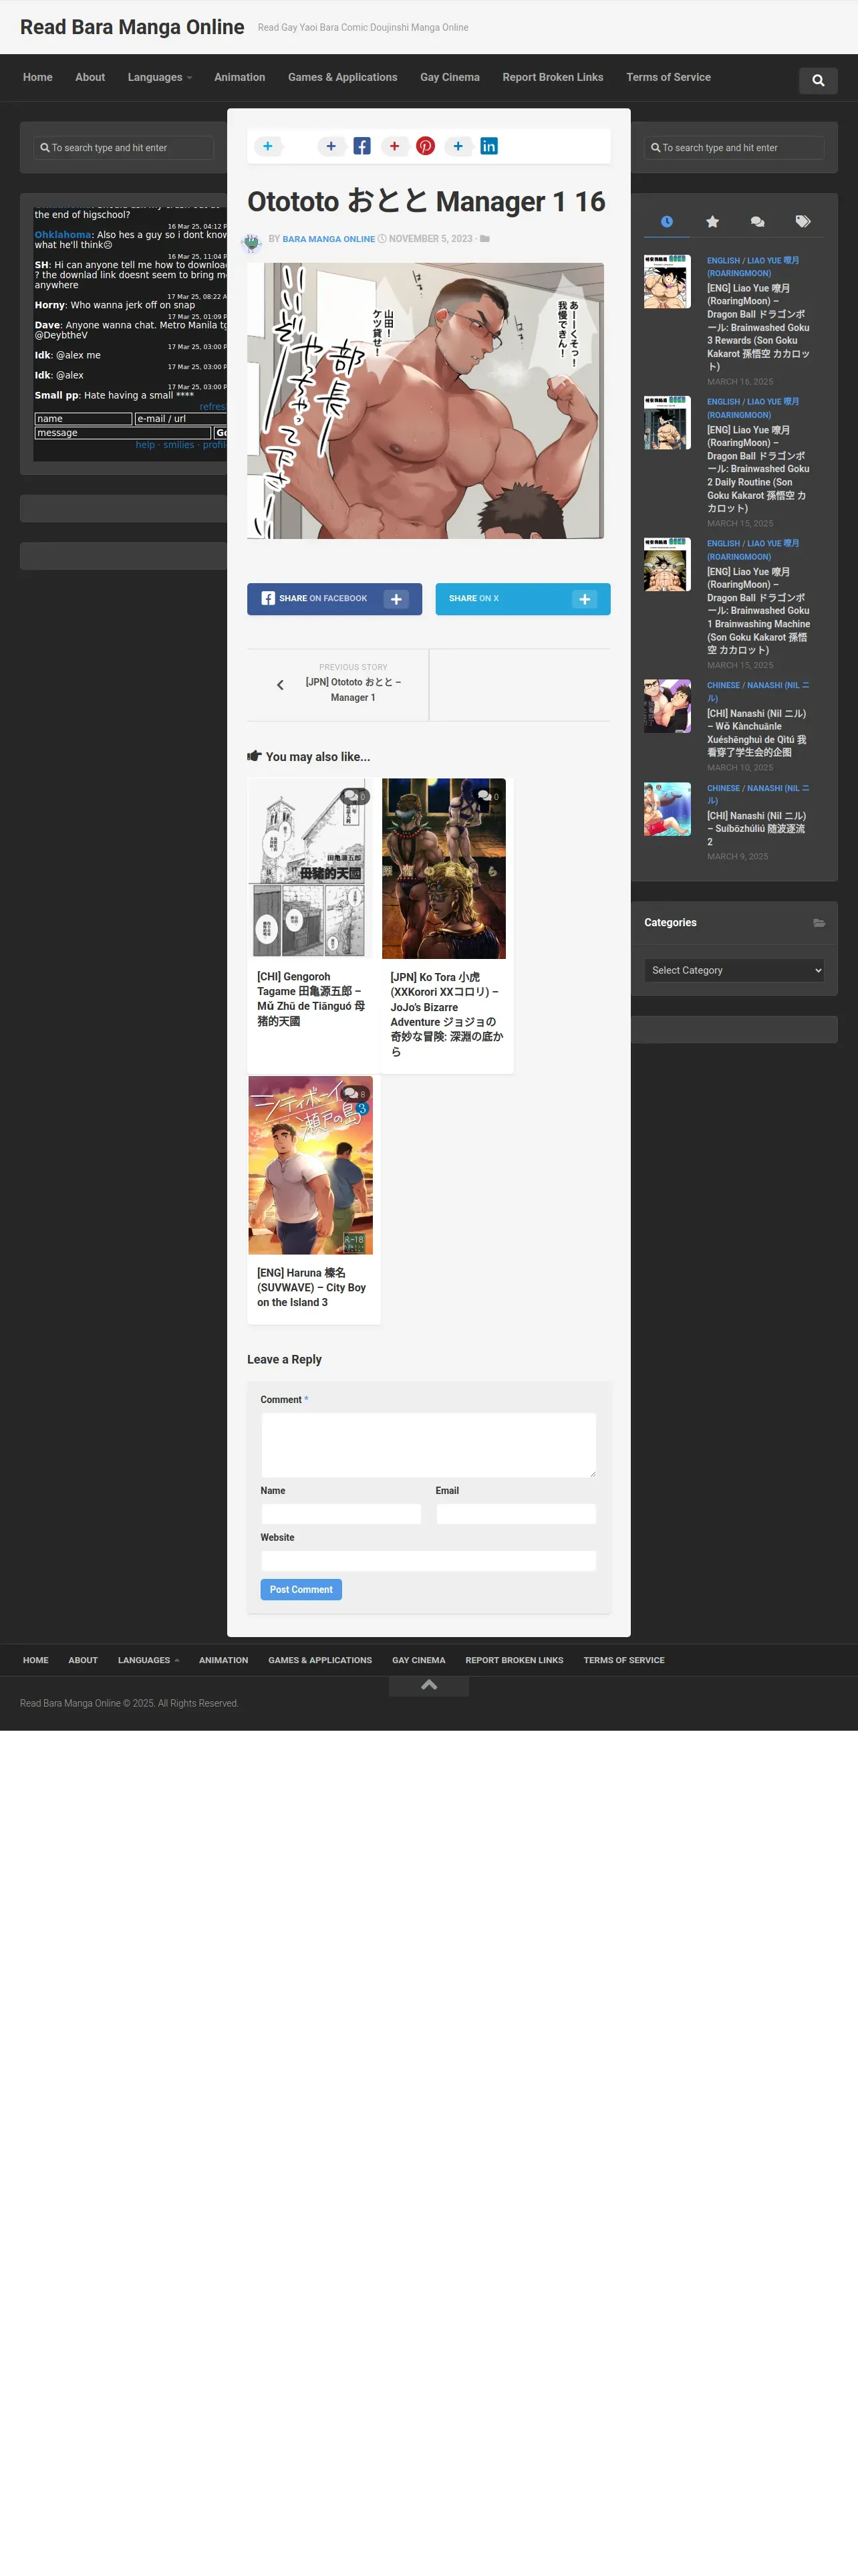The height and width of the screenshot is (2576, 858).
Task: Click back-to-top arrow in footer
Action: click(428, 1685)
